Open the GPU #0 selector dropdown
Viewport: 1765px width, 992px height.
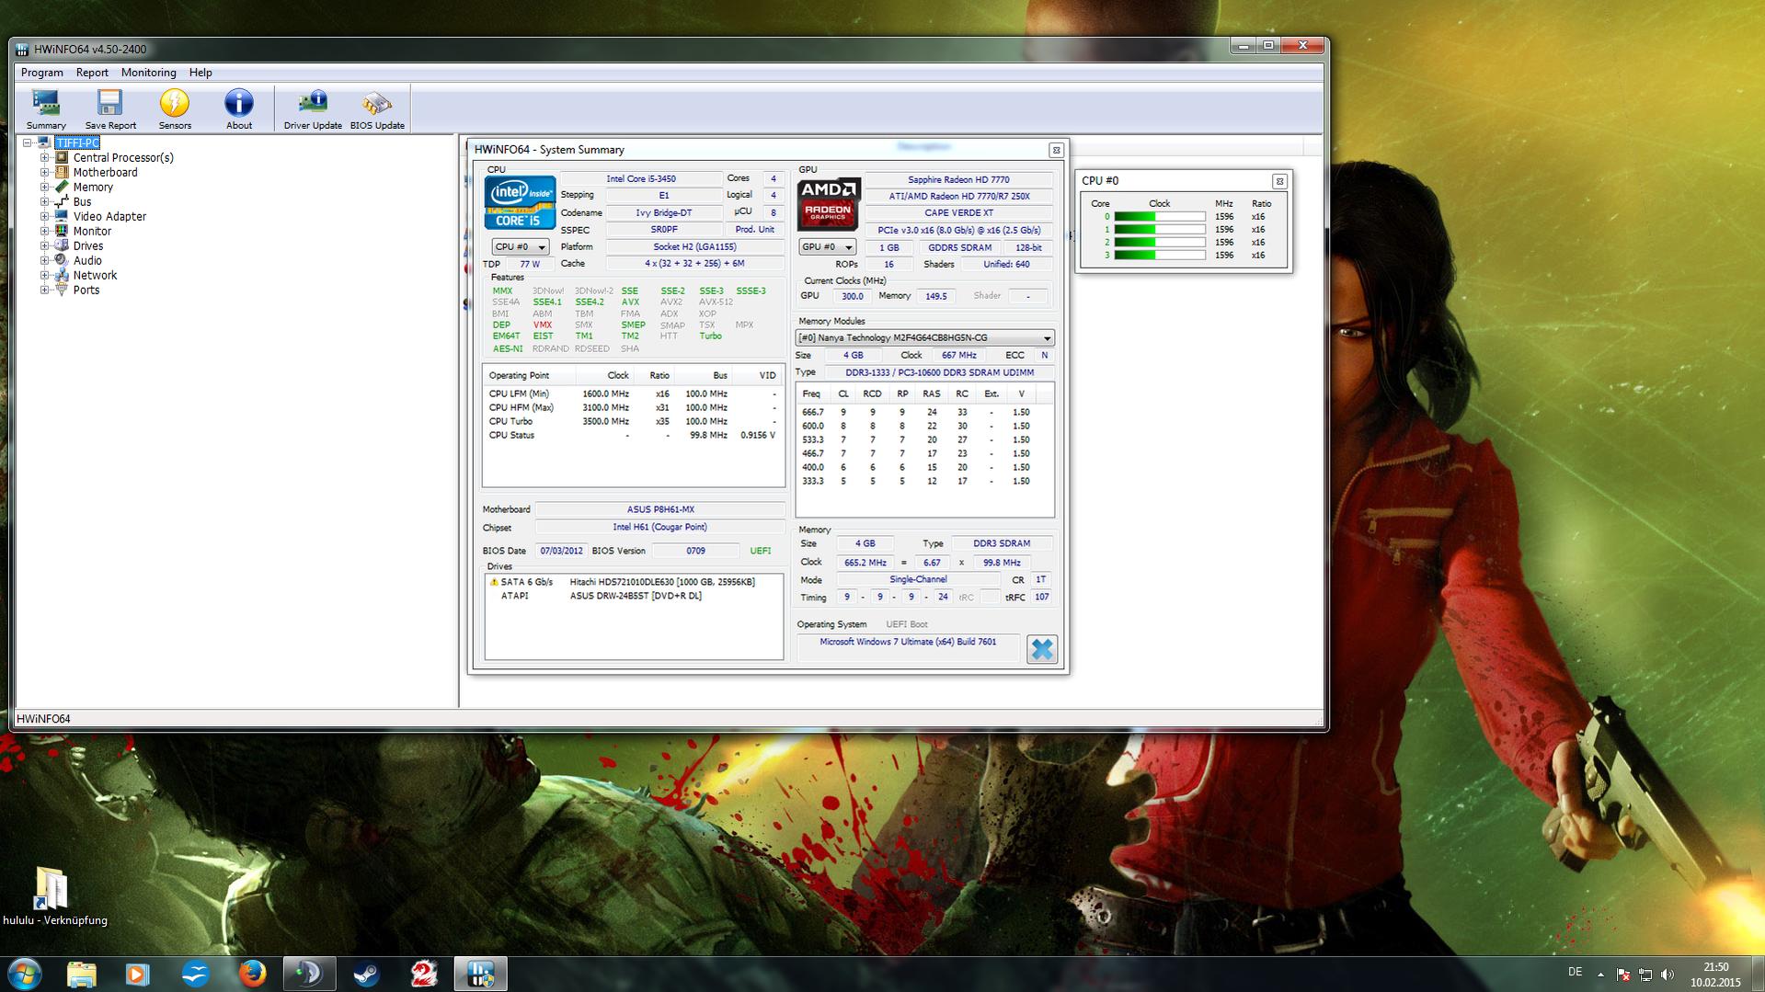tap(827, 246)
